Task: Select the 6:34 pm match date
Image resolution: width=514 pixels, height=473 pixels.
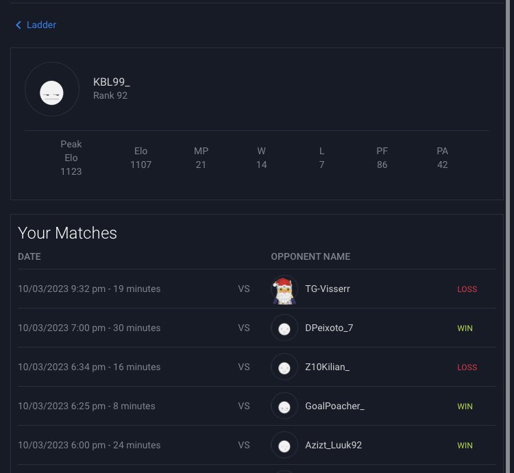Action: click(x=89, y=367)
